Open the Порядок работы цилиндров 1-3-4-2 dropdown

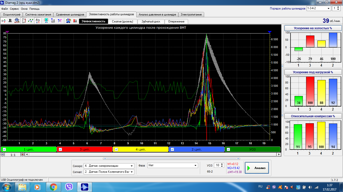click(319, 8)
